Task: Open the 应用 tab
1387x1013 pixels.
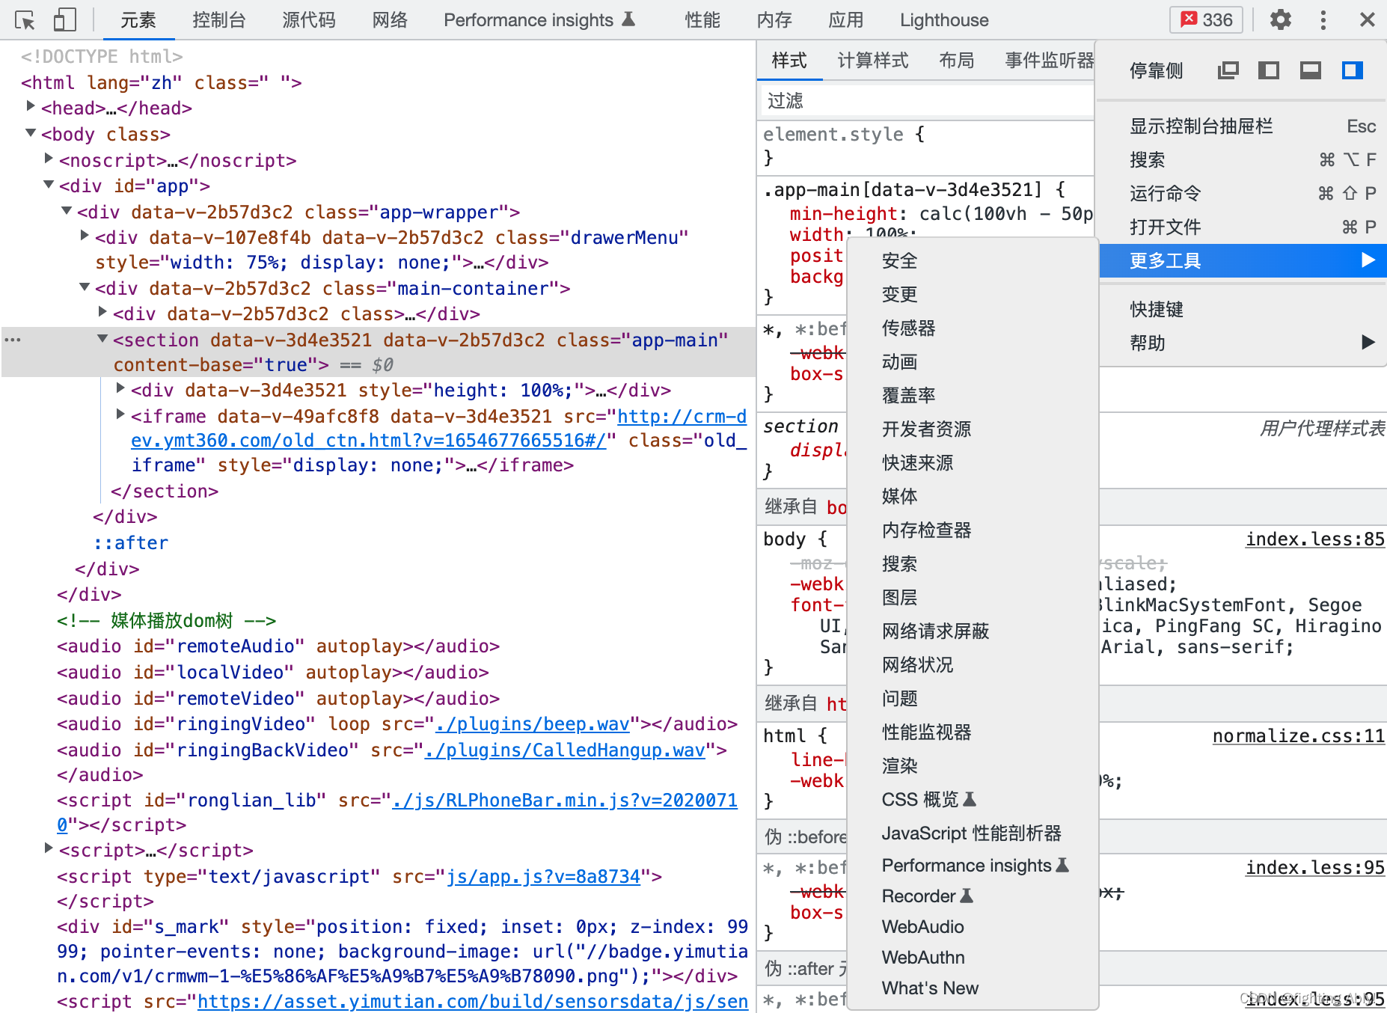Action: 846,20
